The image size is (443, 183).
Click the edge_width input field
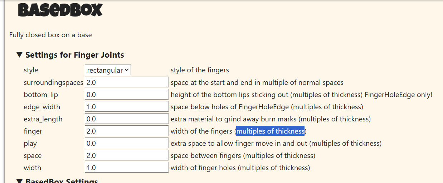click(127, 106)
